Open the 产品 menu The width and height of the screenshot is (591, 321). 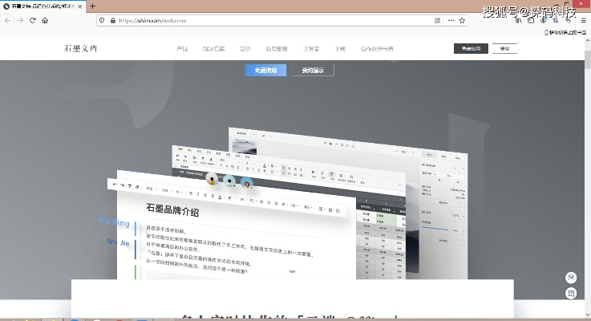point(182,49)
